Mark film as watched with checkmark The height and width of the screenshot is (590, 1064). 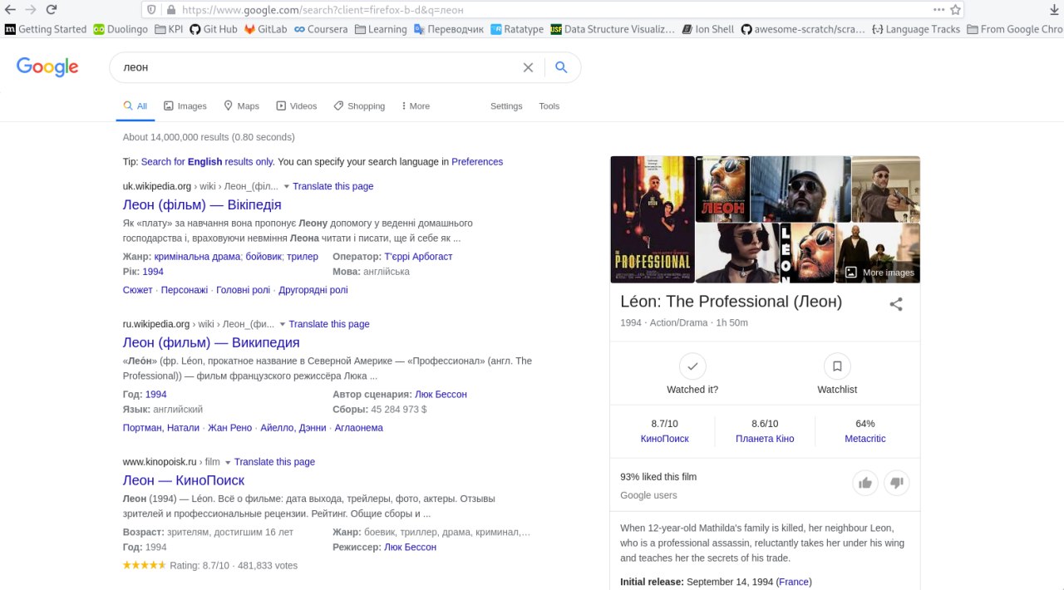coord(692,366)
